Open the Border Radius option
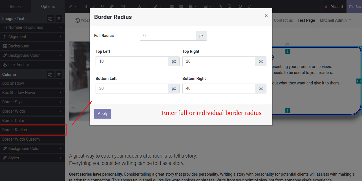The width and height of the screenshot is (362, 181). 32,130
